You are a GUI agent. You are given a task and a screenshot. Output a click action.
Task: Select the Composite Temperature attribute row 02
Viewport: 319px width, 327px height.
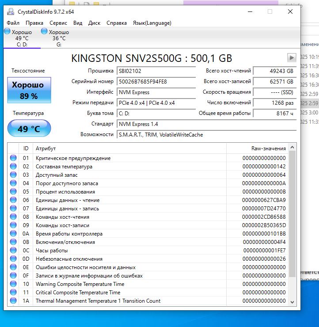click(133, 167)
